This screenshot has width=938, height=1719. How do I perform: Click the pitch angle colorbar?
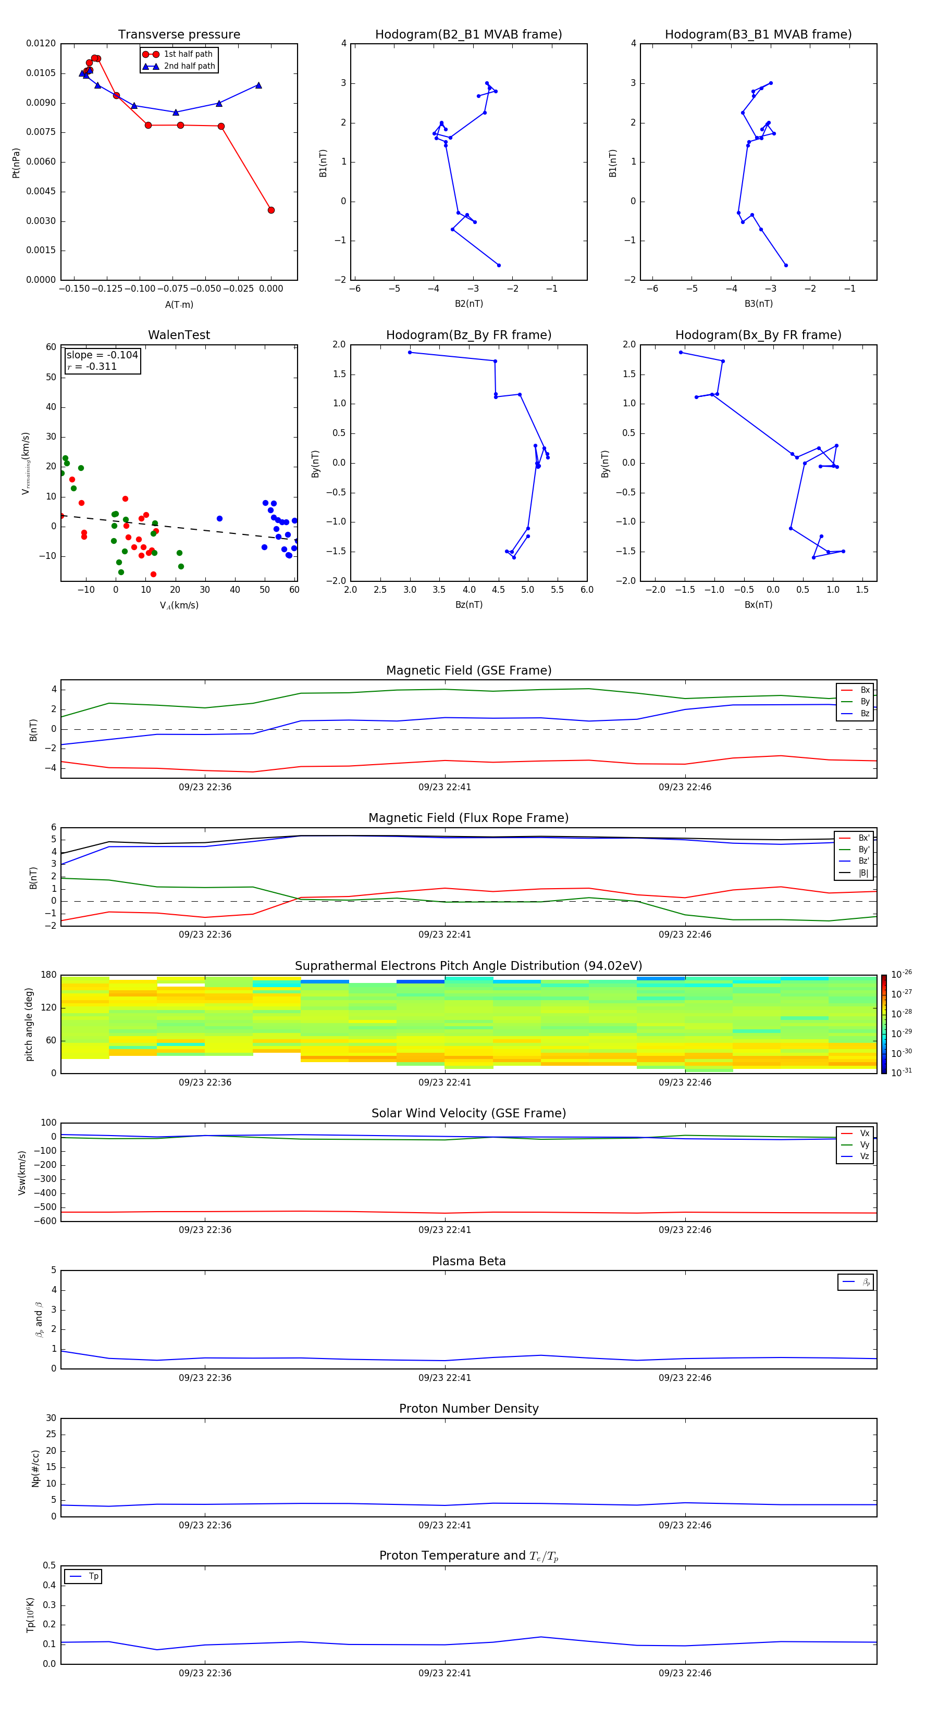[x=884, y=1024]
